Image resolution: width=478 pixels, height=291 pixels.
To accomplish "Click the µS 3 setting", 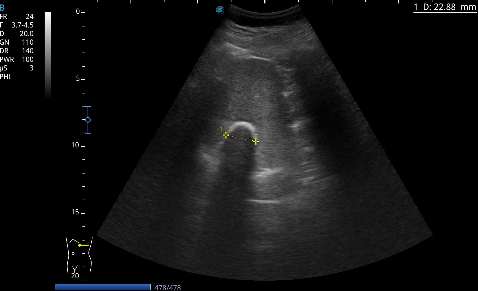I will 17,68.
